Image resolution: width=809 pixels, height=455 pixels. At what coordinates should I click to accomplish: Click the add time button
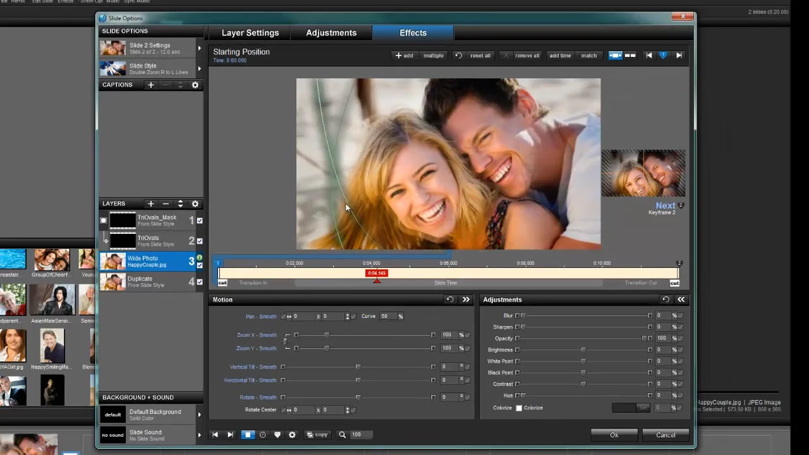(560, 56)
